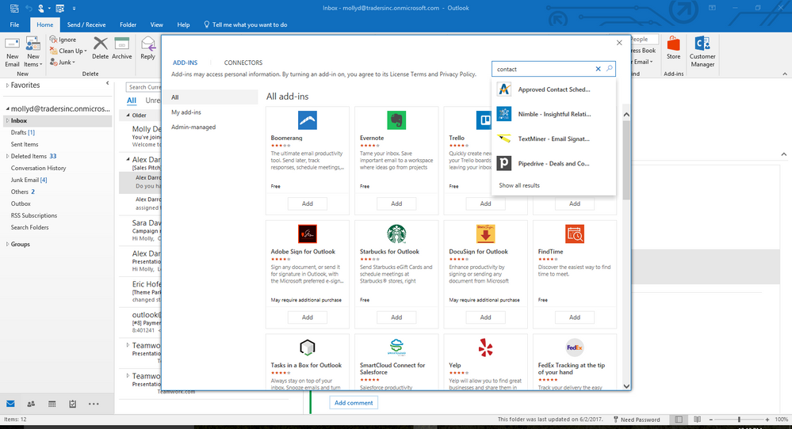Clear the search text with the X icon
792x429 pixels.
point(598,69)
